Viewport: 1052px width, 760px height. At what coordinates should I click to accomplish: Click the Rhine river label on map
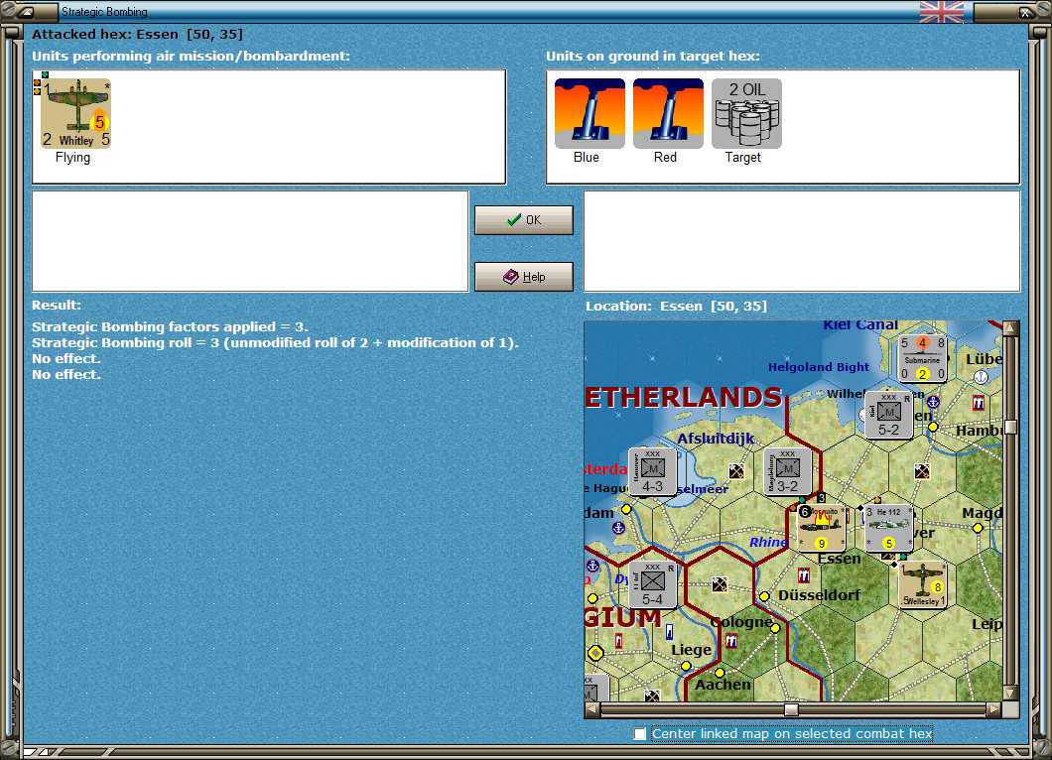769,542
